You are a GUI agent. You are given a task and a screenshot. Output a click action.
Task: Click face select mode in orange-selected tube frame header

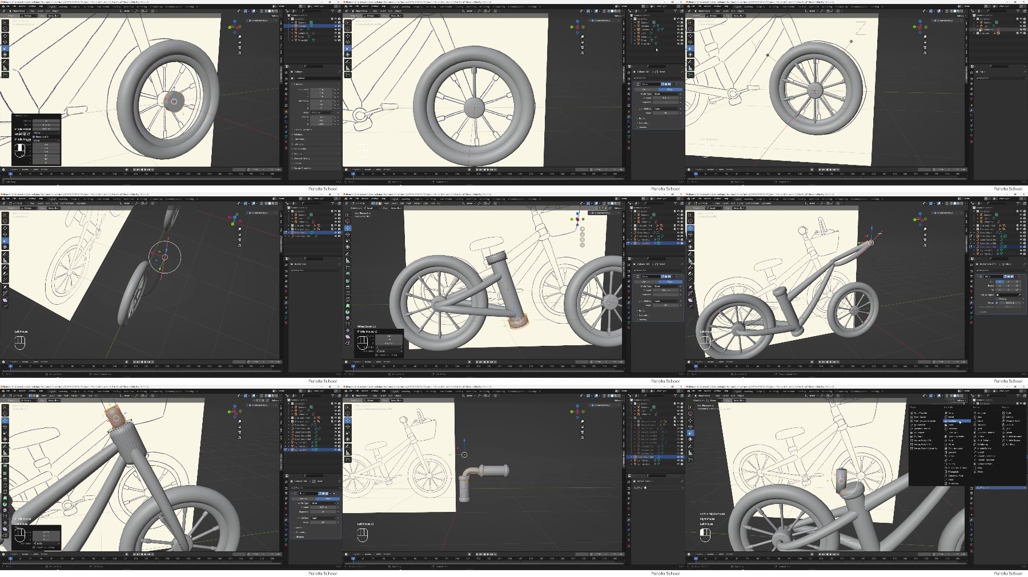pos(380,203)
